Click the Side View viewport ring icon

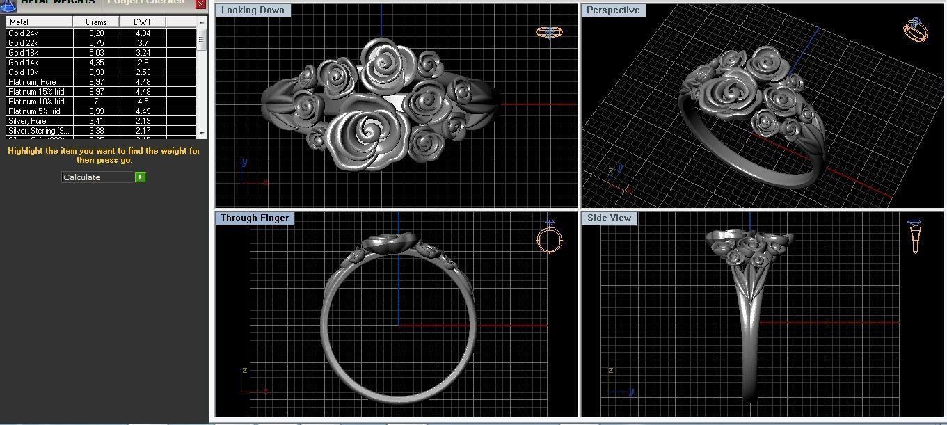click(x=915, y=236)
